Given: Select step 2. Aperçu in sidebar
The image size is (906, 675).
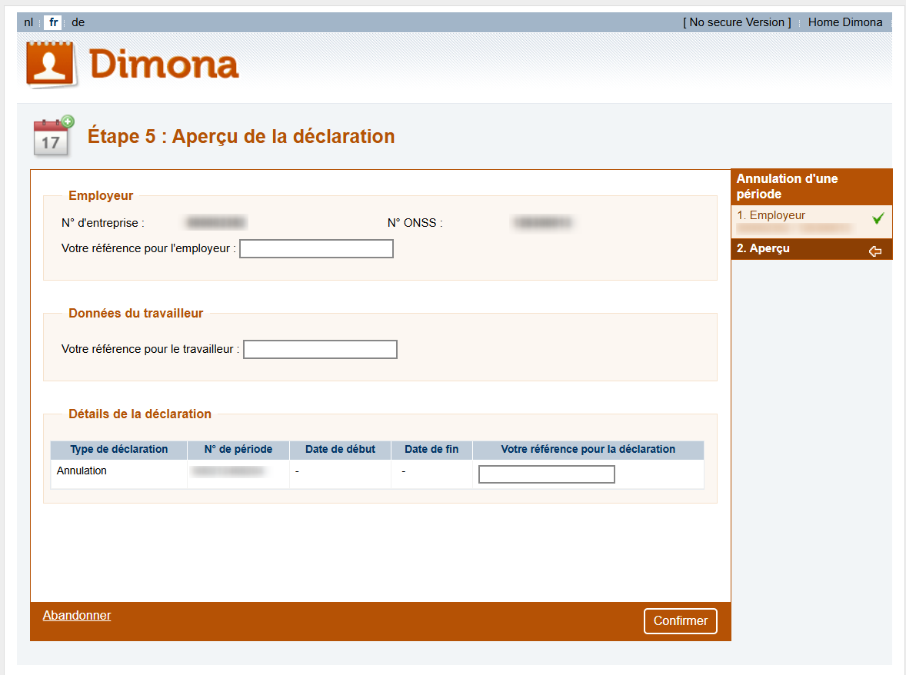Looking at the screenshot, I should click(811, 249).
